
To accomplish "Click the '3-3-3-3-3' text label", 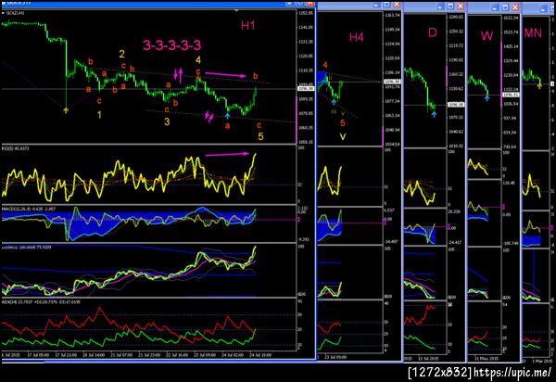I will (x=172, y=45).
